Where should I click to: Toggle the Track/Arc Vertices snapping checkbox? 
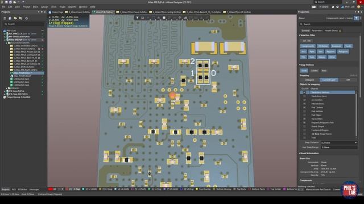pyautogui.click(x=304, y=92)
